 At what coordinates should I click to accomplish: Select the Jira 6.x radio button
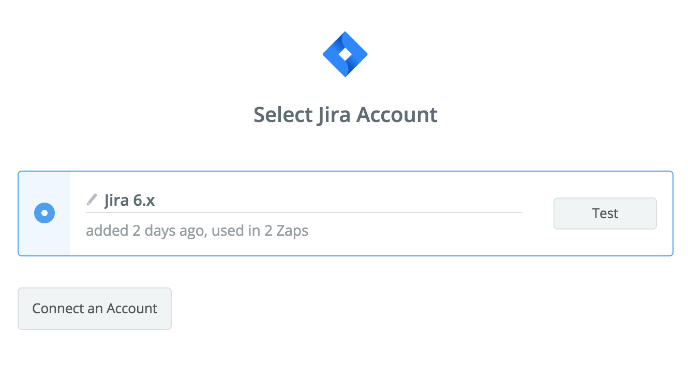[x=44, y=213]
